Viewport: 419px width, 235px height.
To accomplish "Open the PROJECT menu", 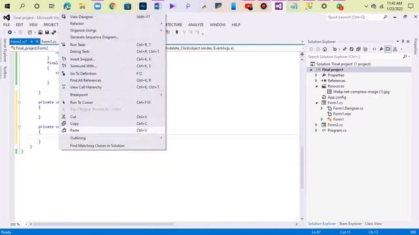I will point(51,25).
